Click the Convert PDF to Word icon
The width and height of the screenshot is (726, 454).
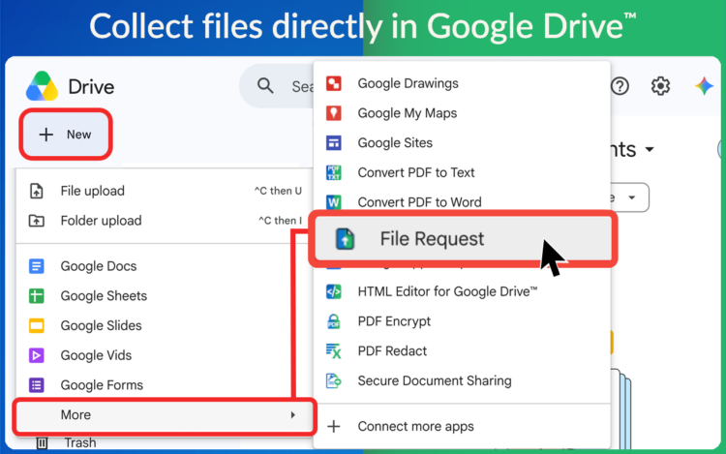tap(334, 201)
